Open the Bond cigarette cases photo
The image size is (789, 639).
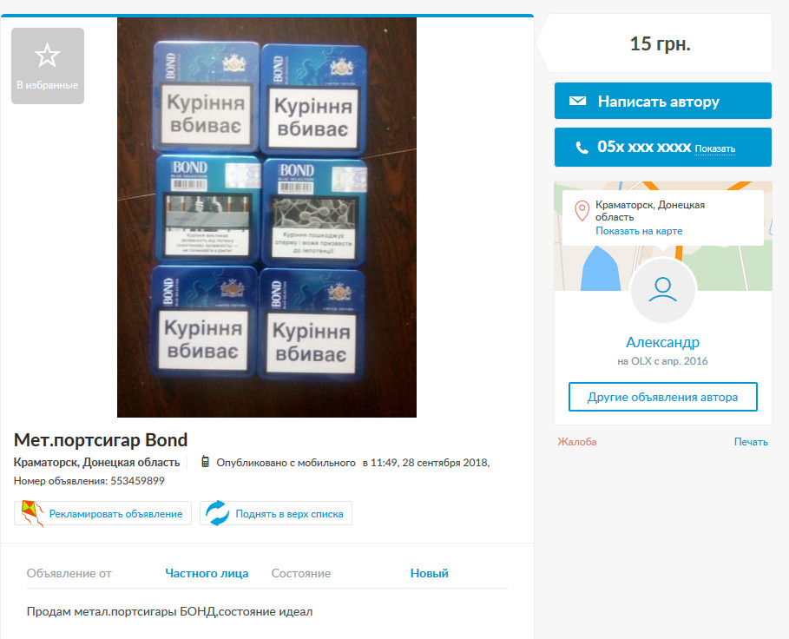point(266,217)
